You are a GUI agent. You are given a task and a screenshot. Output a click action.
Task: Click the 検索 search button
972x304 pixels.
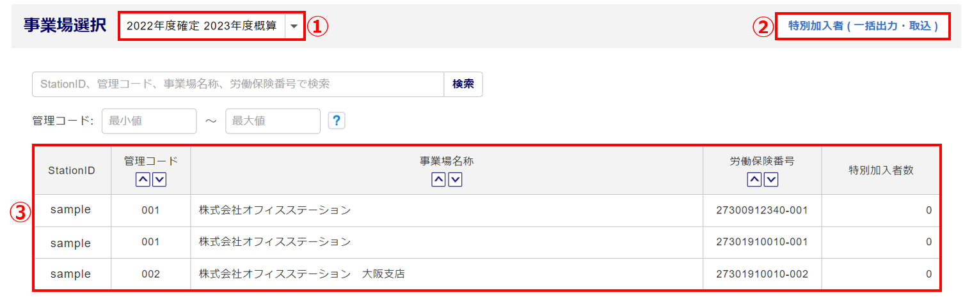point(463,84)
